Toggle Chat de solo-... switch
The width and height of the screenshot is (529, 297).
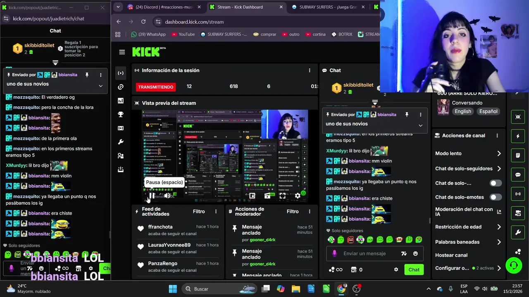(496, 183)
